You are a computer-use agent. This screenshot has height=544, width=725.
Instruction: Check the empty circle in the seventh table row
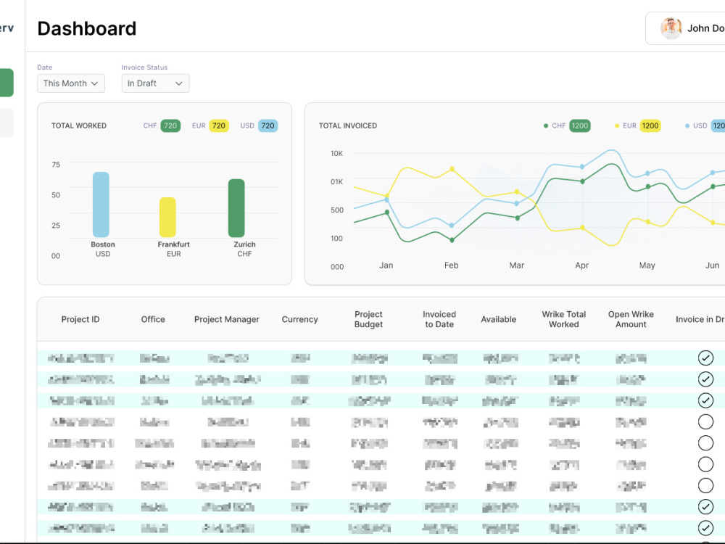click(x=705, y=486)
